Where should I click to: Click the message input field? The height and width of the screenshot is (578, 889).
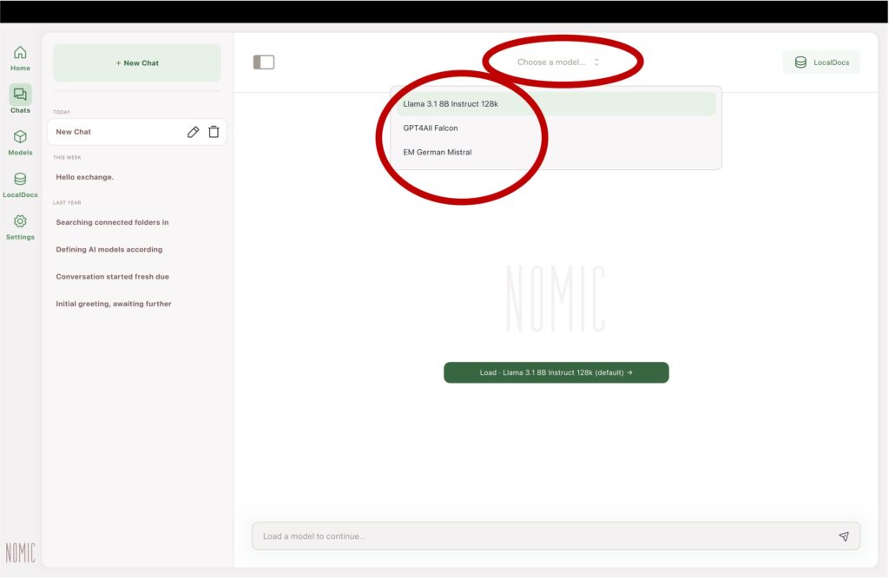pos(538,536)
